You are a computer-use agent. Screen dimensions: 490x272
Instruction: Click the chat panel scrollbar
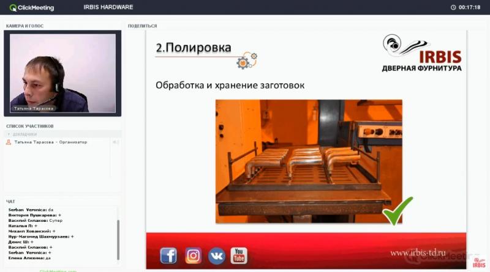pos(118,240)
